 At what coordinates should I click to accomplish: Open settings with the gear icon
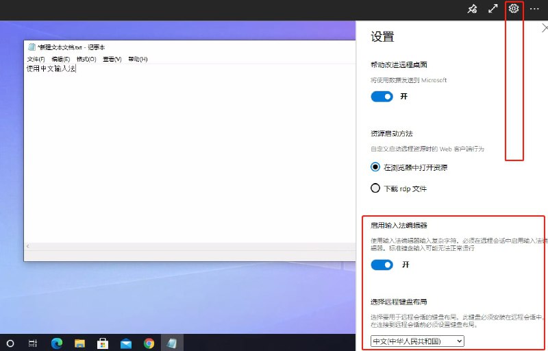pos(513,8)
